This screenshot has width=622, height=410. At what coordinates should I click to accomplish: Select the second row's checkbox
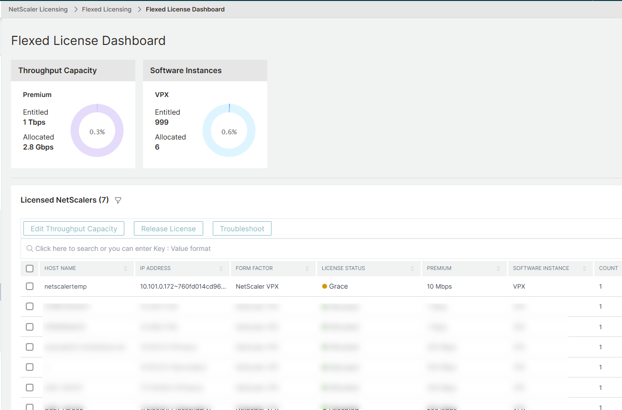pos(30,306)
